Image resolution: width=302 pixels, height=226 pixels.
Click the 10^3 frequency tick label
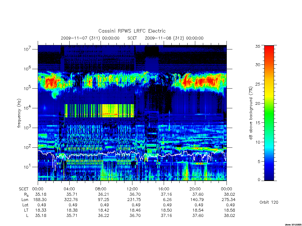(x=28, y=128)
